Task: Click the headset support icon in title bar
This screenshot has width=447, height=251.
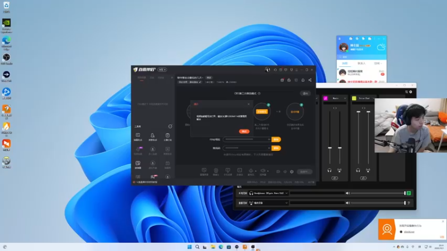Action: coord(275,70)
